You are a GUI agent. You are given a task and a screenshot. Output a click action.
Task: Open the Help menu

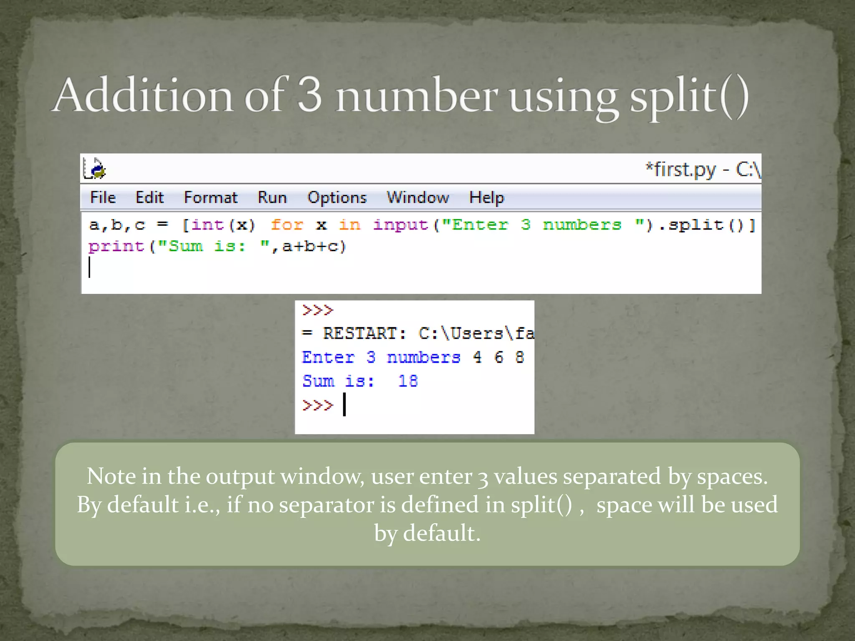point(486,198)
